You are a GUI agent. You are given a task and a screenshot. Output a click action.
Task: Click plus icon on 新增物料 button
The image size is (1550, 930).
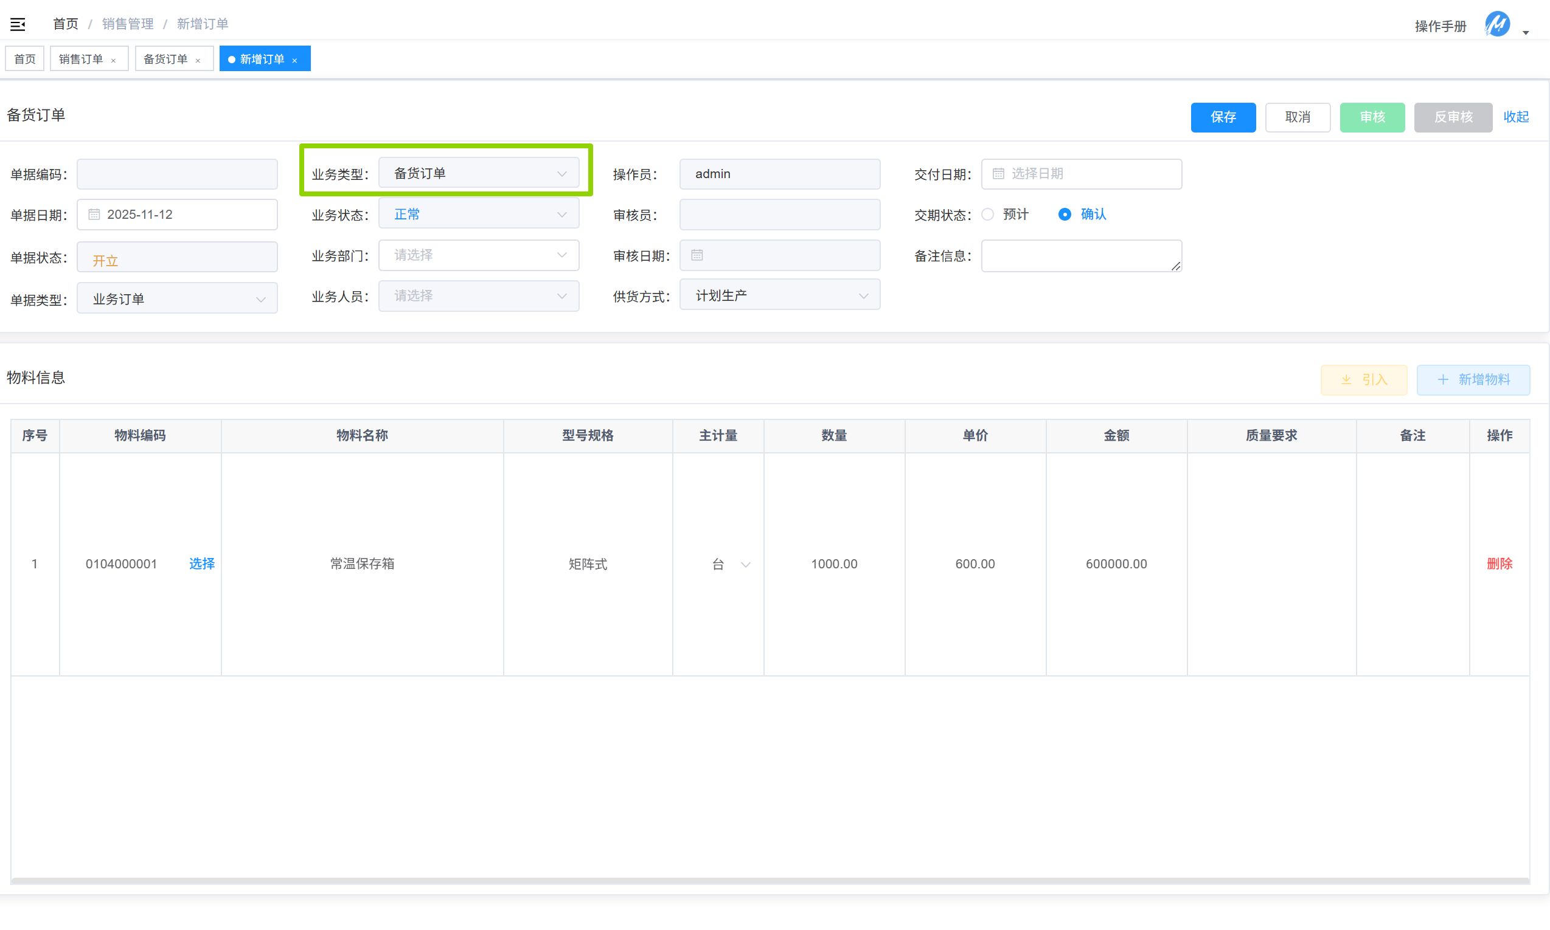(x=1443, y=380)
